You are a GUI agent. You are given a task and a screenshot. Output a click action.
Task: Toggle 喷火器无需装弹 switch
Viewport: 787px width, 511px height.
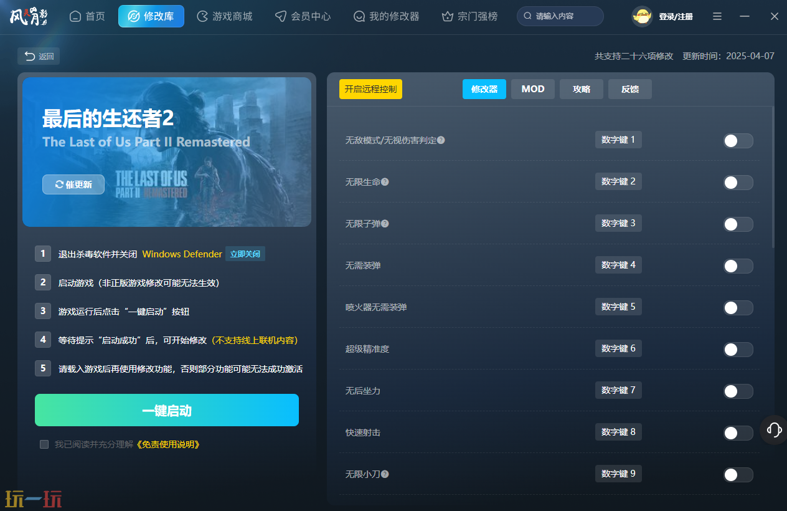[738, 308]
